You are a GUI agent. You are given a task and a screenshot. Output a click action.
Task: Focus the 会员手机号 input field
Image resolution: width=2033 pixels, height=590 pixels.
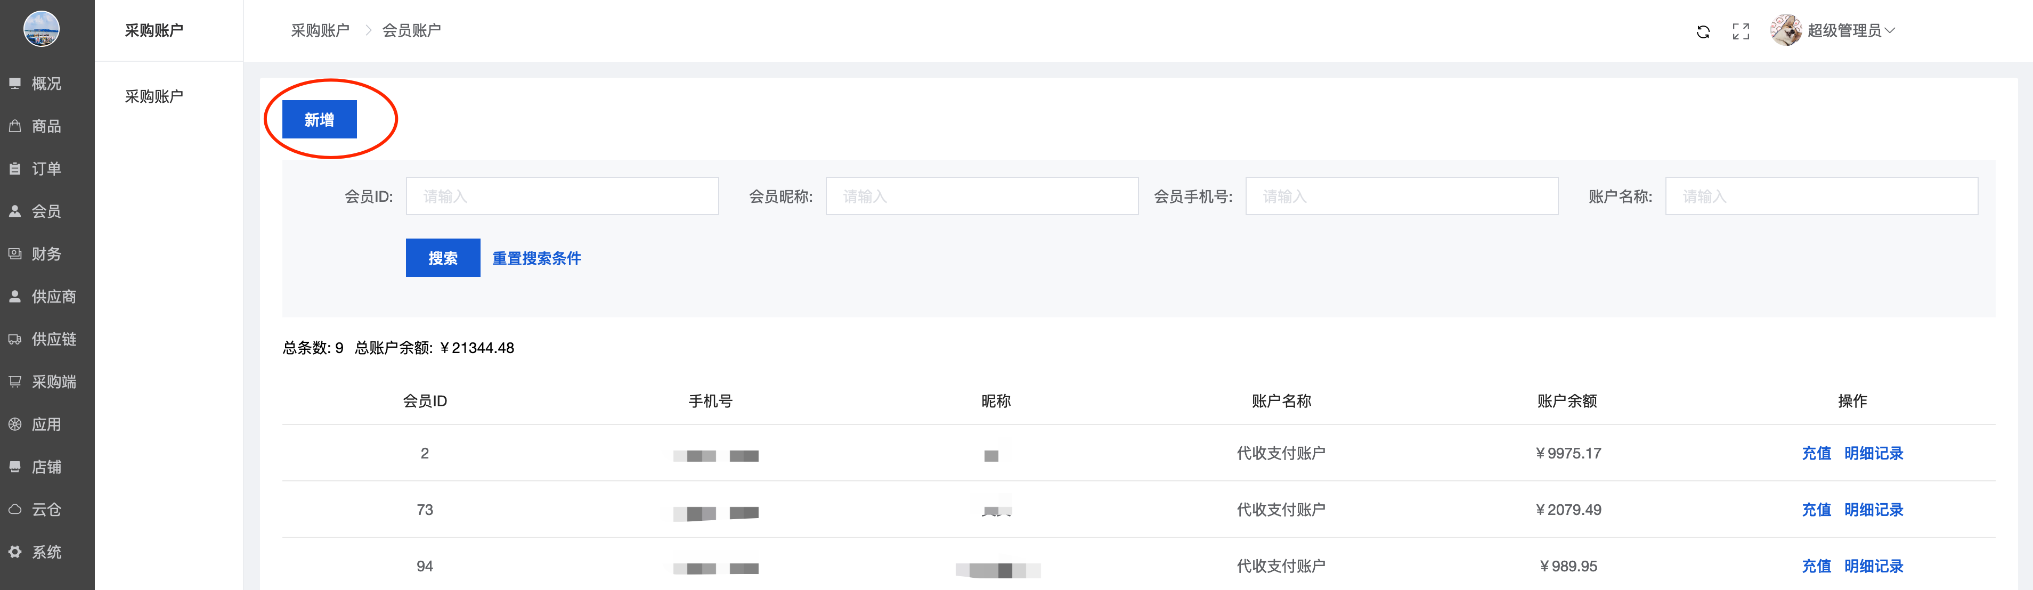pos(1401,196)
